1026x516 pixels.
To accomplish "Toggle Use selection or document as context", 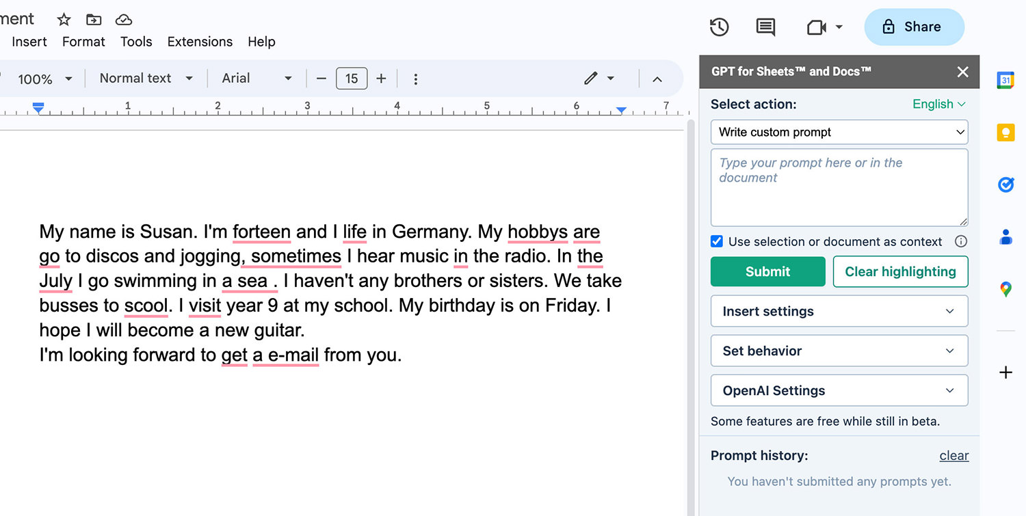I will coord(717,241).
